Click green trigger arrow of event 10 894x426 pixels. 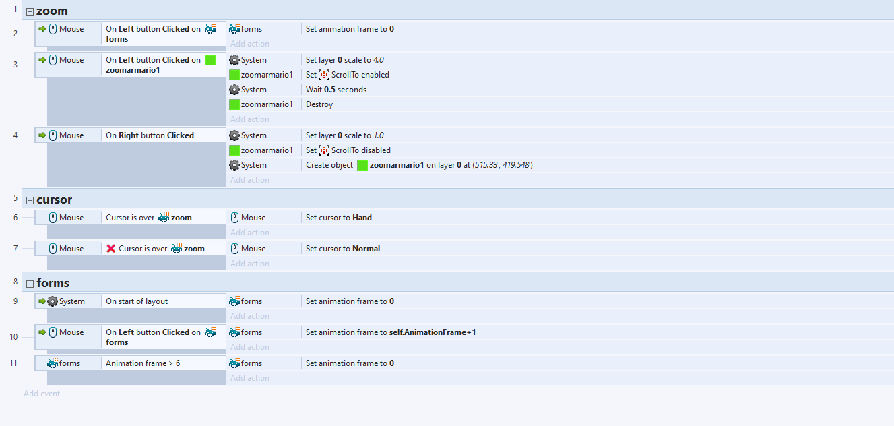(42, 332)
